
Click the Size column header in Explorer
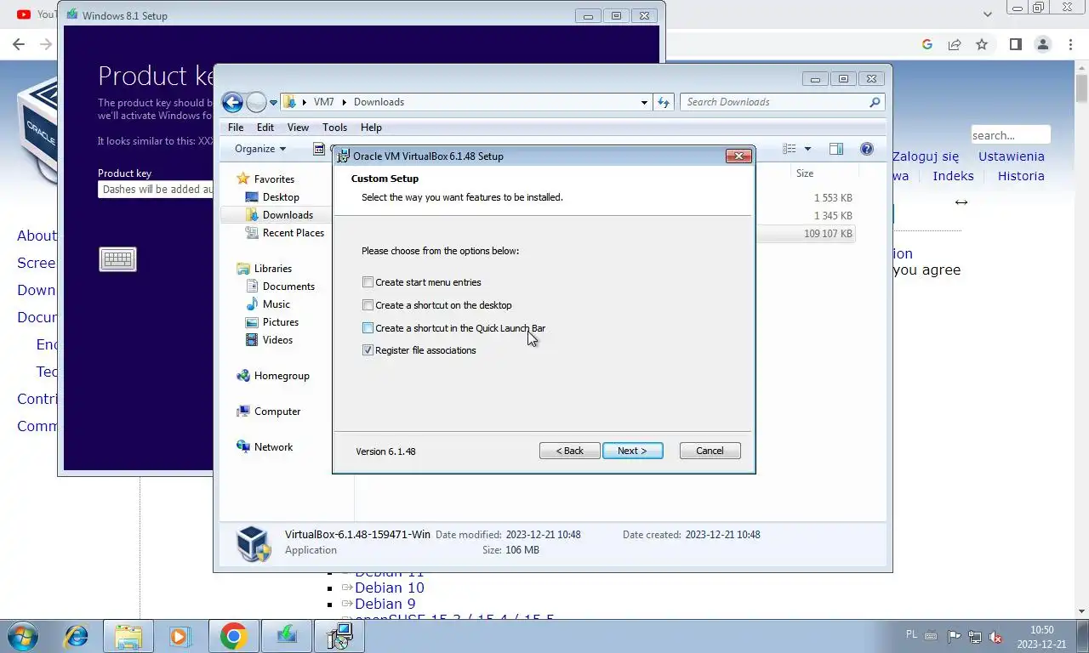coord(804,173)
